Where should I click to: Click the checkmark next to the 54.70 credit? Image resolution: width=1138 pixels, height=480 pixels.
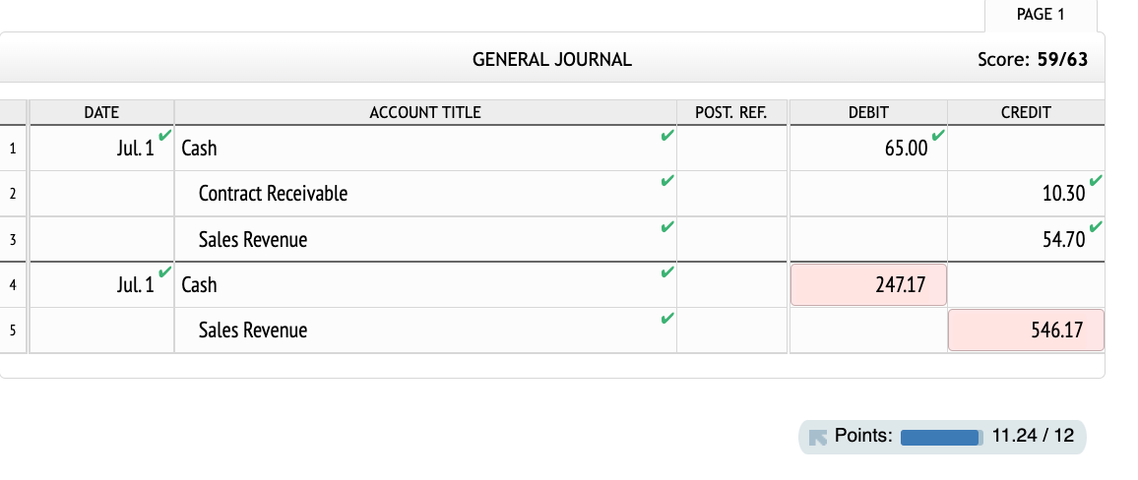click(x=1096, y=226)
